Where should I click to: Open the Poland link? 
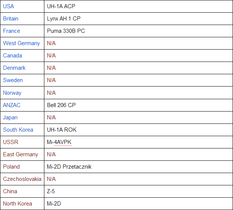pos(11,167)
